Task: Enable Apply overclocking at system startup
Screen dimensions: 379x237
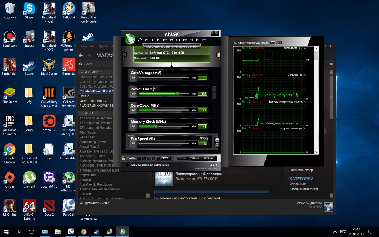Action: (127, 165)
